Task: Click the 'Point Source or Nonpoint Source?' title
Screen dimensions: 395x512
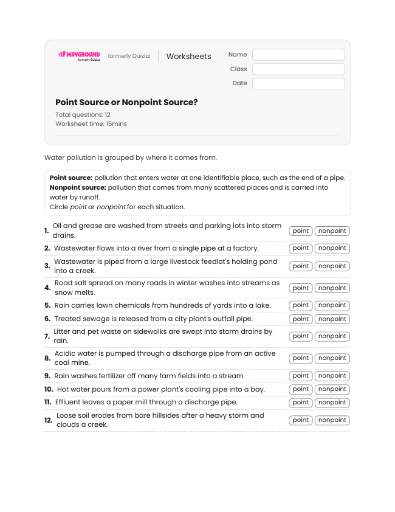Action: [126, 102]
